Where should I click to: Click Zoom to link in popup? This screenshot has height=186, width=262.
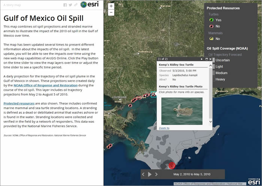click(164, 128)
